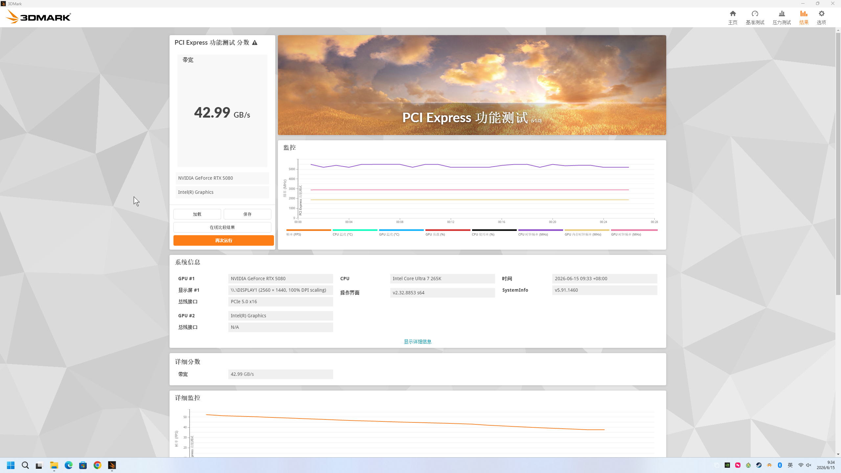
Task: Select the 42.99 GB/s value under 详细分数
Action: point(281,374)
